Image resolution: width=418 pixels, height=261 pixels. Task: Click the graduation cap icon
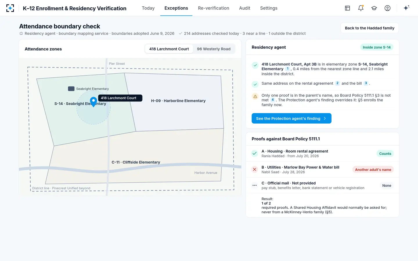[374, 8]
